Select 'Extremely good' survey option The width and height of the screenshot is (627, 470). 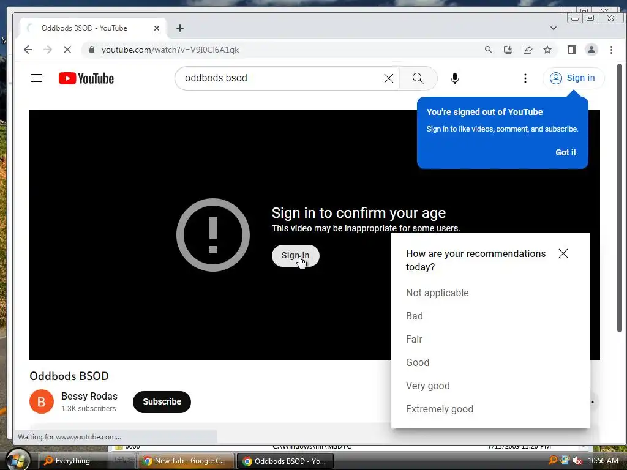click(440, 409)
